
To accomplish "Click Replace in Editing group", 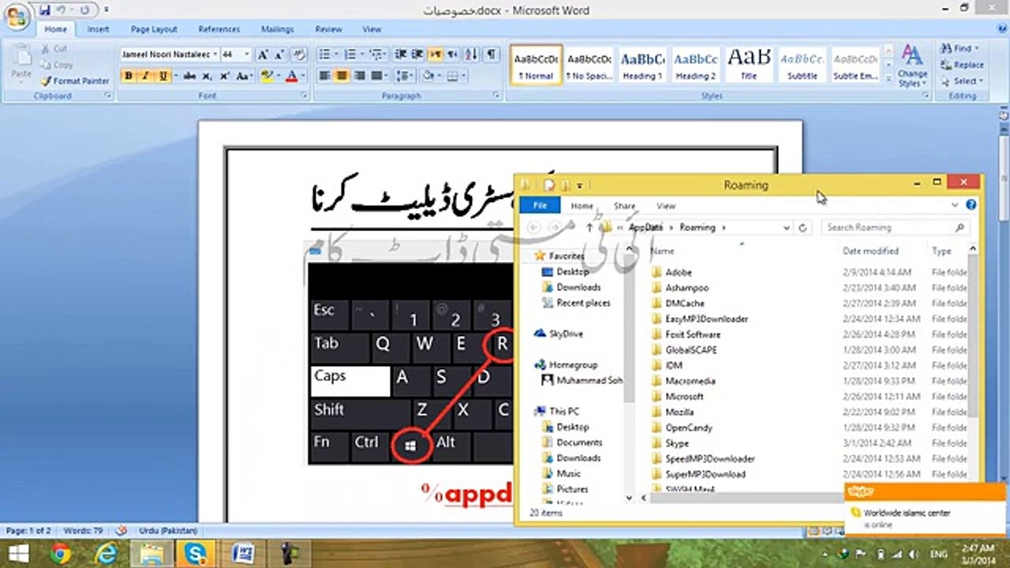I will coord(962,65).
